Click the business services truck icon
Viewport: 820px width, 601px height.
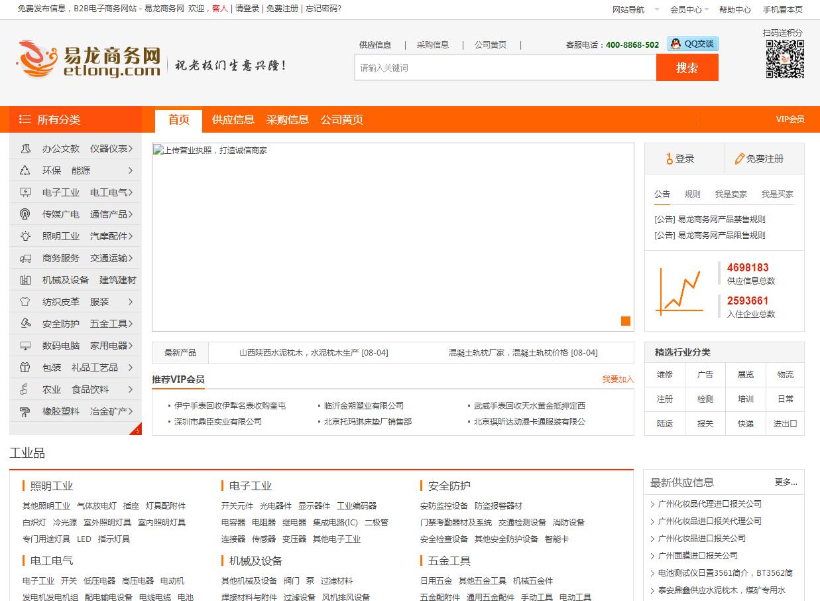pyautogui.click(x=25, y=258)
